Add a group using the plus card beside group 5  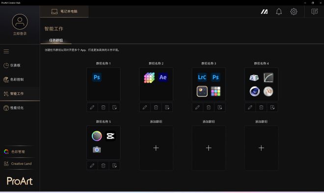tap(156, 148)
